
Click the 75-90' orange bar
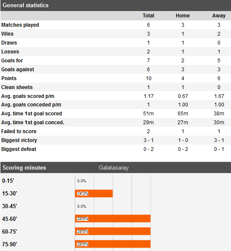coord(113,244)
